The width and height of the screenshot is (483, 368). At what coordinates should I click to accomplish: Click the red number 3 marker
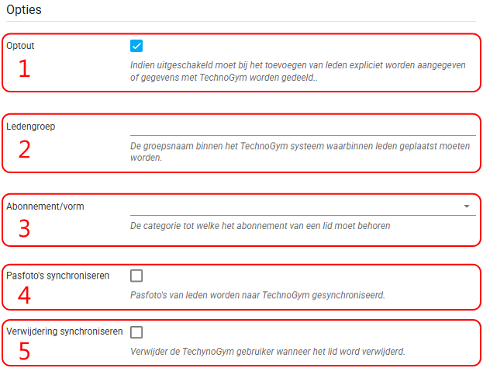point(24,229)
